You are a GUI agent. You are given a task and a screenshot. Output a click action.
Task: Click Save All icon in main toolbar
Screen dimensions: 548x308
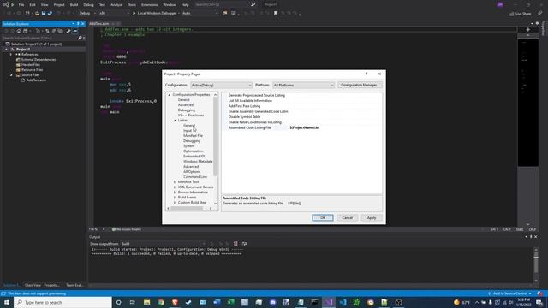pyautogui.click(x=50, y=14)
